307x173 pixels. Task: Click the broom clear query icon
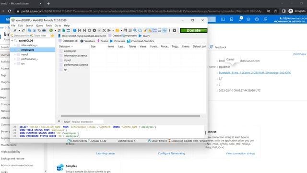pos(145,30)
